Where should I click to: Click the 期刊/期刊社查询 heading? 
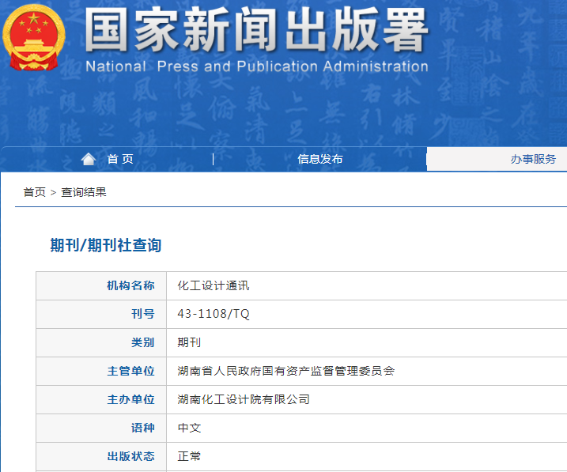tap(106, 245)
